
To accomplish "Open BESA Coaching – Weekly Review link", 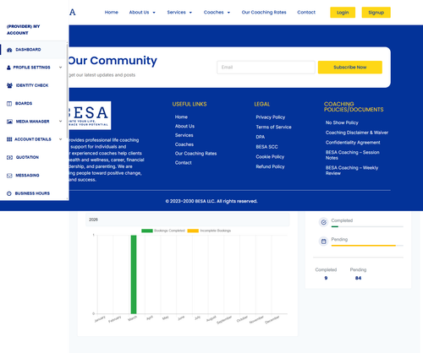I will click(x=352, y=171).
